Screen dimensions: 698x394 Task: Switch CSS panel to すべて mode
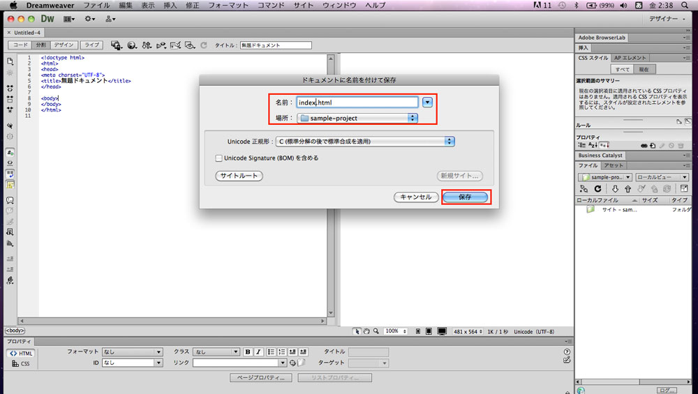point(622,69)
